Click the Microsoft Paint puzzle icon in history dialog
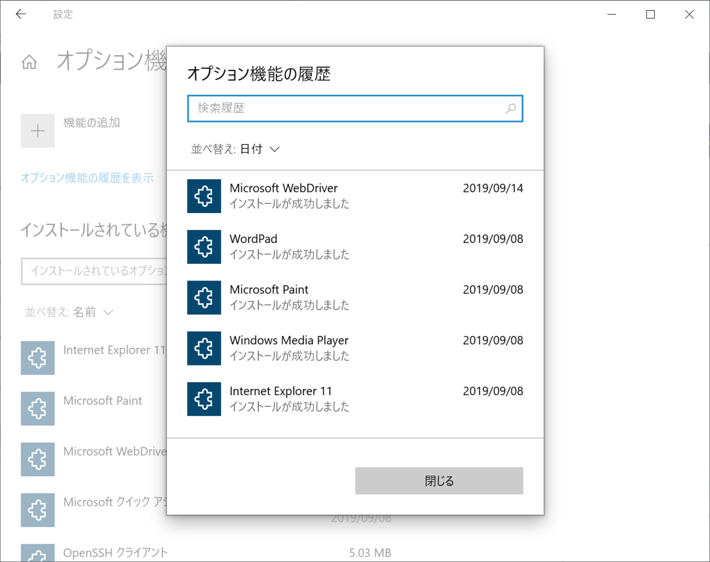Screen dimensions: 710x562 point(204,298)
